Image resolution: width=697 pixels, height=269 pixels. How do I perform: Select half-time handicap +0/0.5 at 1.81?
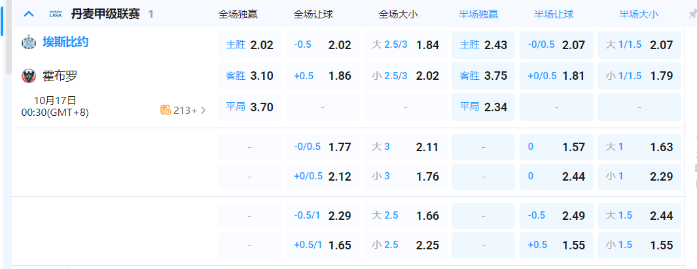[556, 76]
